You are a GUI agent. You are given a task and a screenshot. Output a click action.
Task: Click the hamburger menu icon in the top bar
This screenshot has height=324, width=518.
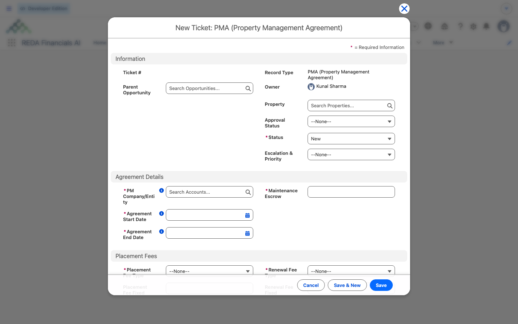click(9, 9)
